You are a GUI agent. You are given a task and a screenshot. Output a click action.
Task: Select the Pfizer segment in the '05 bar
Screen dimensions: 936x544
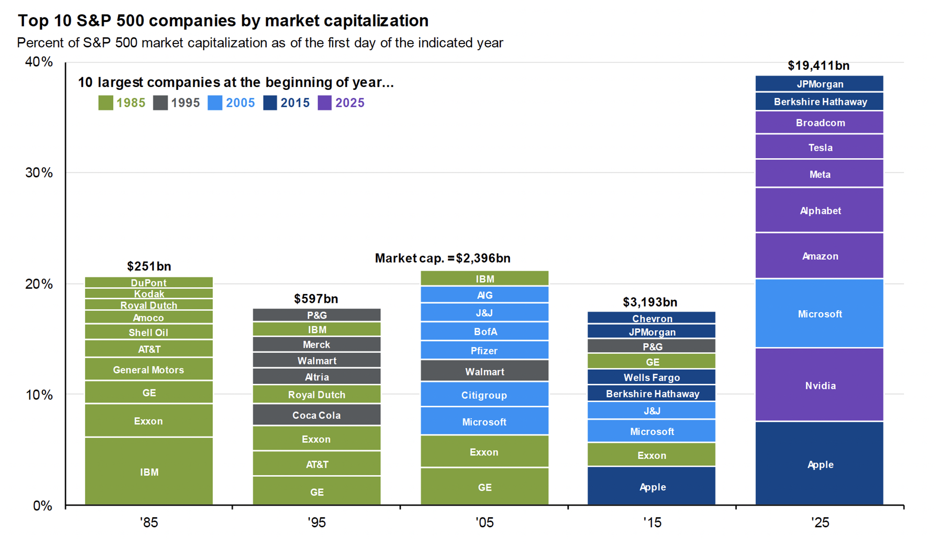click(x=484, y=350)
